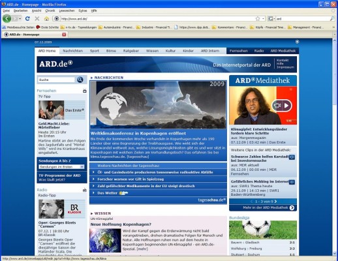Image resolution: width=338 pixels, height=261 pixels.
Task: Click Mehr in der ARD Mediathek button
Action: coord(268,207)
